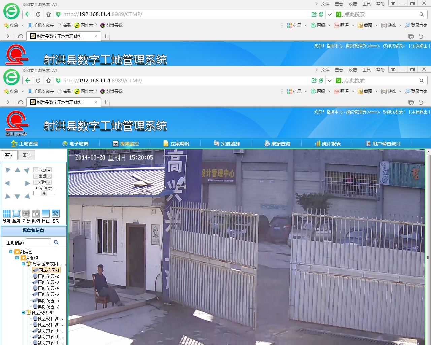This screenshot has width=431, height=345.
Task: Select the 射洪县 county label
Action: [x=26, y=252]
